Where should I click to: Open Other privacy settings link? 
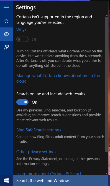point(36,152)
